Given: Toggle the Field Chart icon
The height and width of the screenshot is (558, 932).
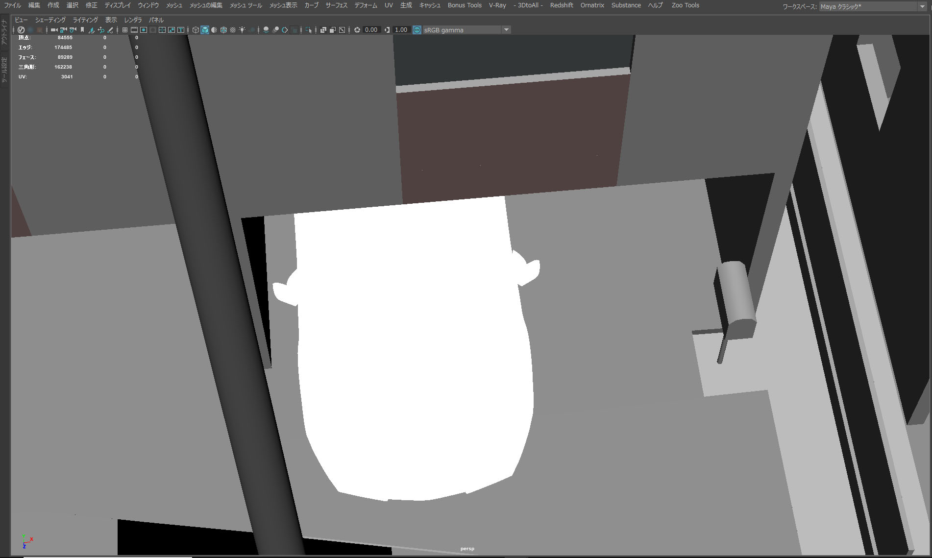Looking at the screenshot, I should [162, 30].
